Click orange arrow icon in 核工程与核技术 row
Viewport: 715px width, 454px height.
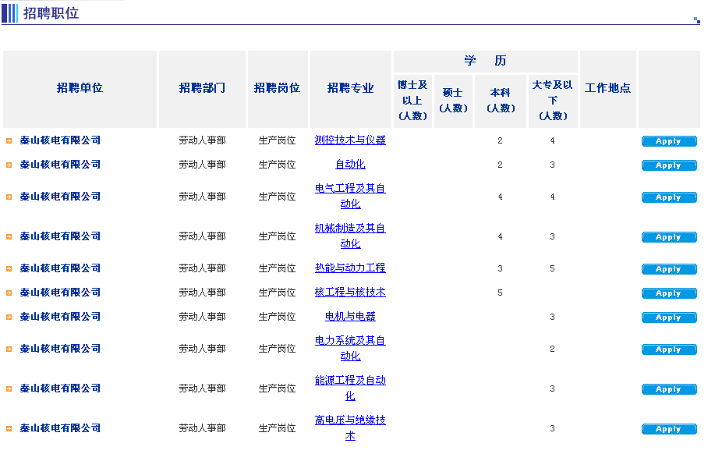[x=9, y=293]
